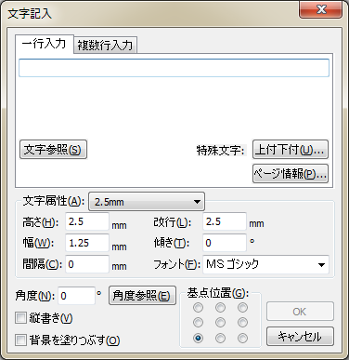The image size is (349, 360).
Task: Select the top-left 基点位置 radio button
Action: click(x=198, y=308)
